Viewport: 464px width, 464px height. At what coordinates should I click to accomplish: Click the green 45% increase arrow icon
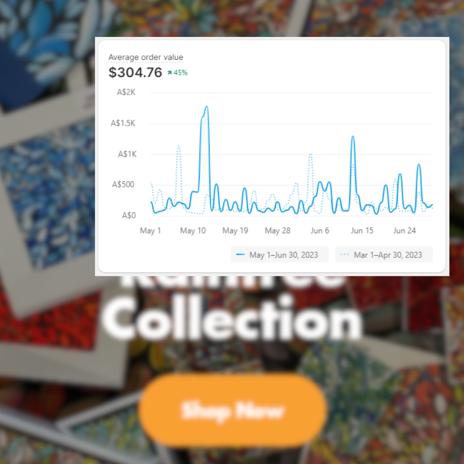(x=170, y=73)
